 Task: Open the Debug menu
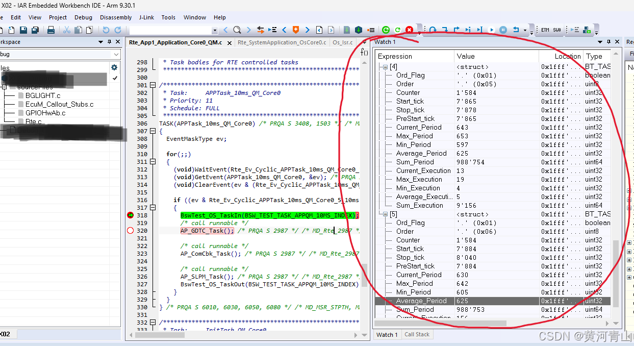pyautogui.click(x=84, y=17)
